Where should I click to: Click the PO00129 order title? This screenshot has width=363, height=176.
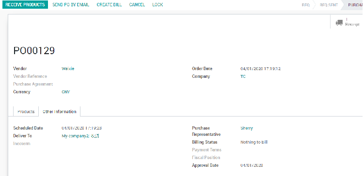click(x=34, y=51)
